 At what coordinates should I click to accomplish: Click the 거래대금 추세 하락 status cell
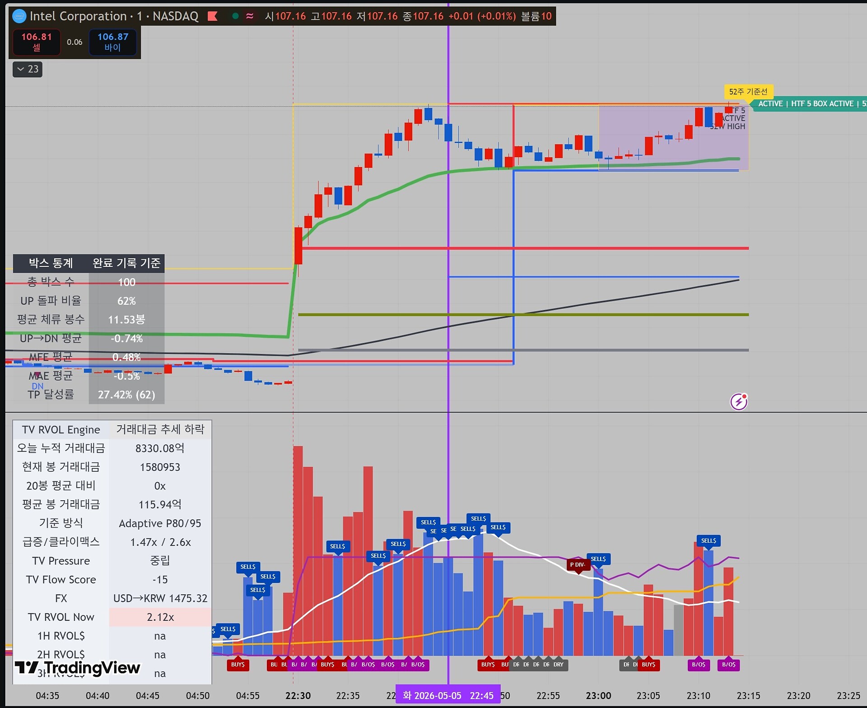(x=160, y=429)
